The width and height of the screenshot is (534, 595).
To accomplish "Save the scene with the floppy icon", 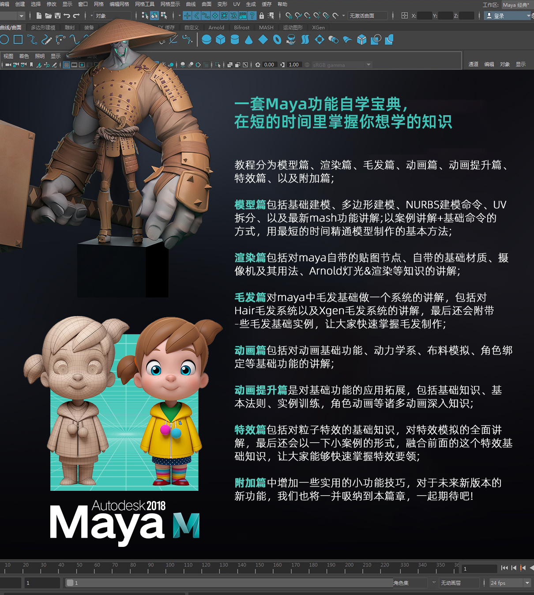I will [57, 16].
